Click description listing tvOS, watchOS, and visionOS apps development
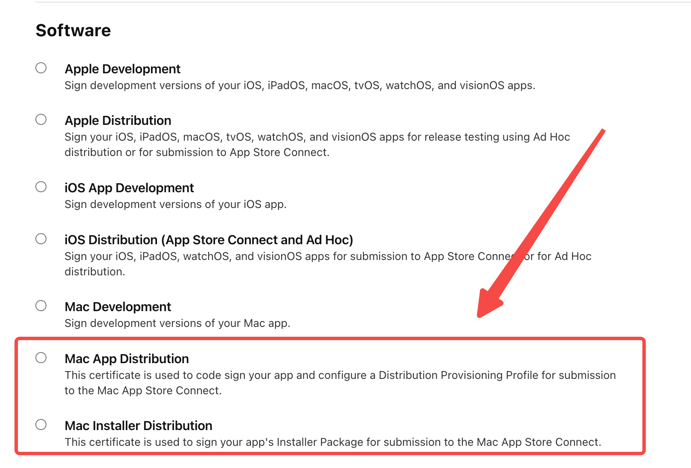This screenshot has width=691, height=468. 300,85
